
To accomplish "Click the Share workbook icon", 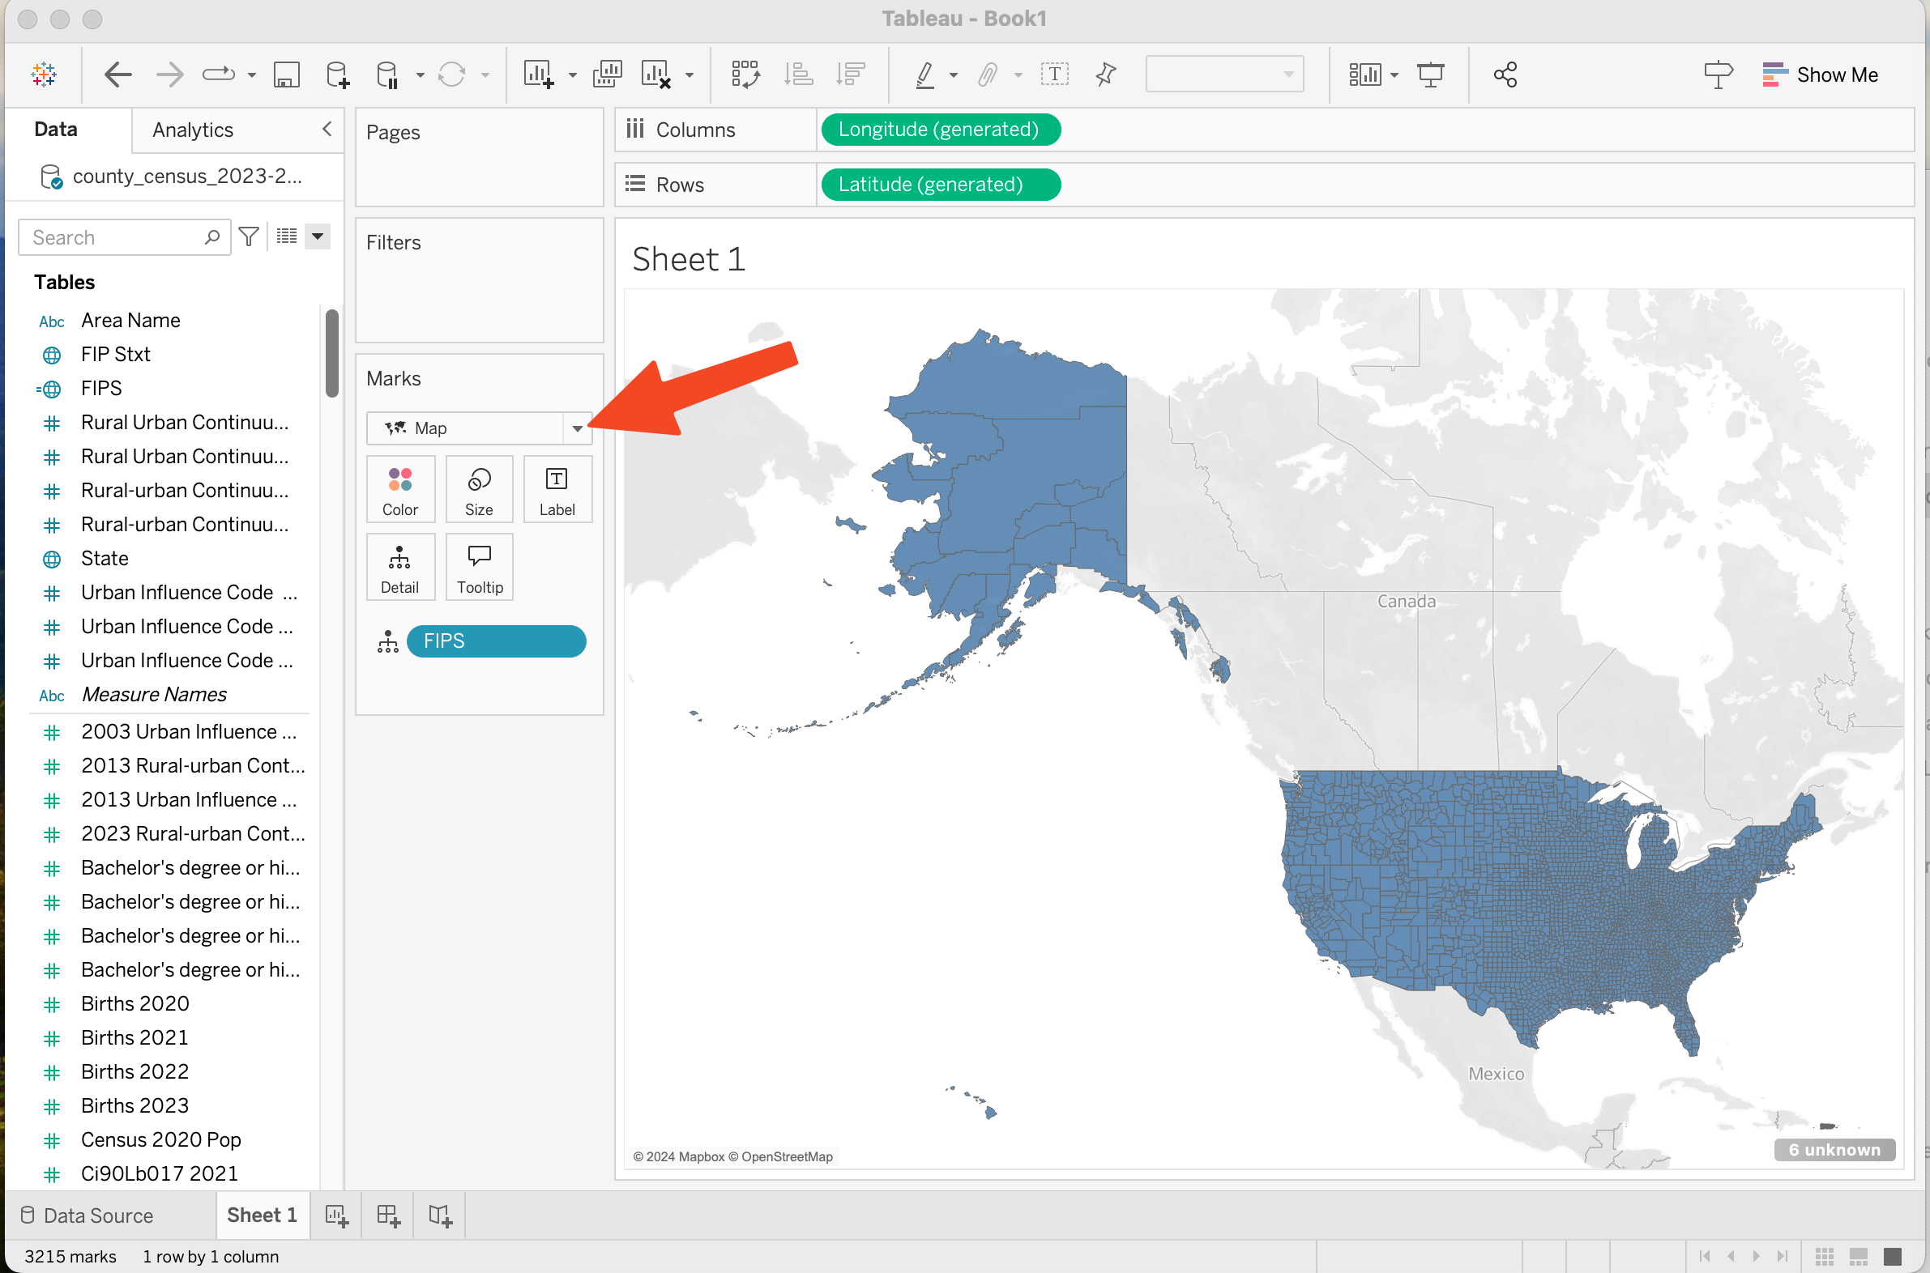I will click(1505, 75).
